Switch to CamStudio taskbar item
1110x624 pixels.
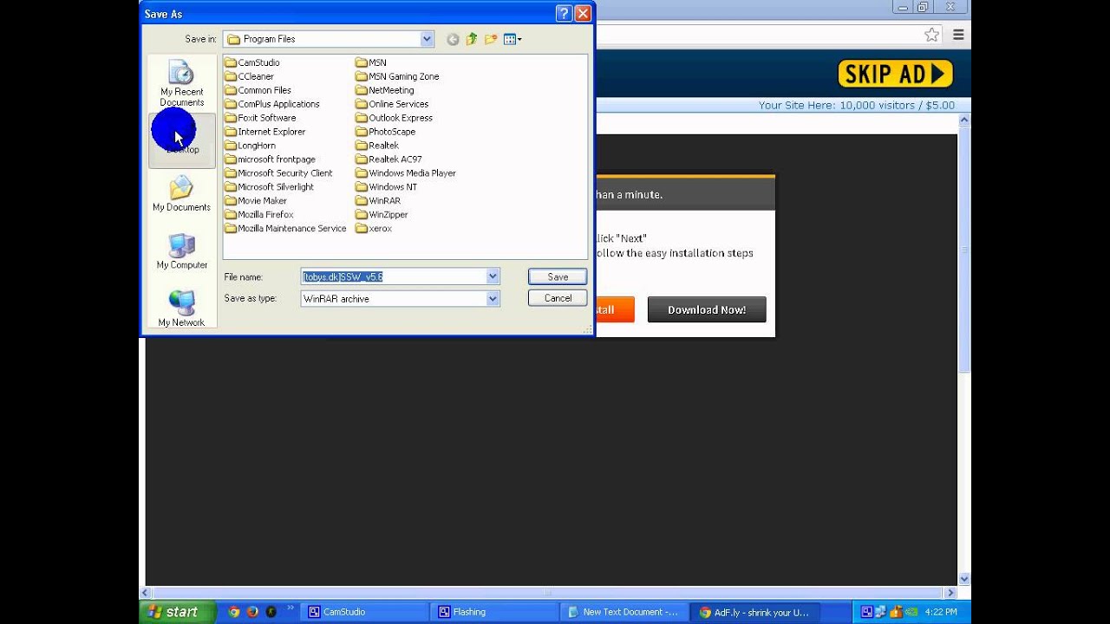coord(364,612)
